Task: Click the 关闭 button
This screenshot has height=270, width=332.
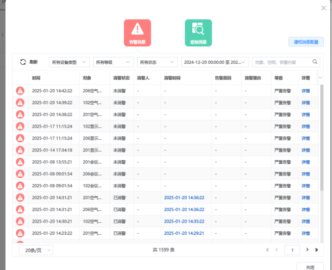Action: coord(310,267)
